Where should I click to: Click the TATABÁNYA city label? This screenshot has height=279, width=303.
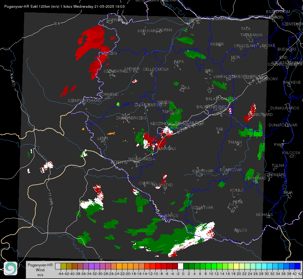tap(251, 35)
